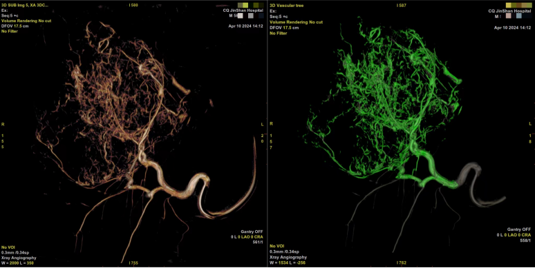
Task: Click the white swatch beside "M" in left viewport
Action: (241, 16)
